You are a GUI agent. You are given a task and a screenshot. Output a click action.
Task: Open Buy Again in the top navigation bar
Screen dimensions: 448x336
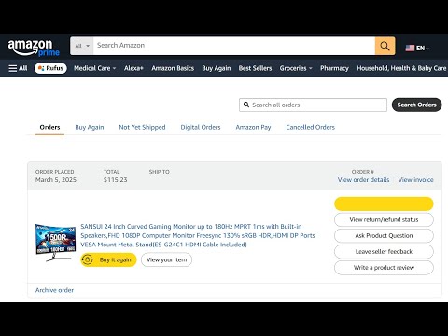[217, 68]
